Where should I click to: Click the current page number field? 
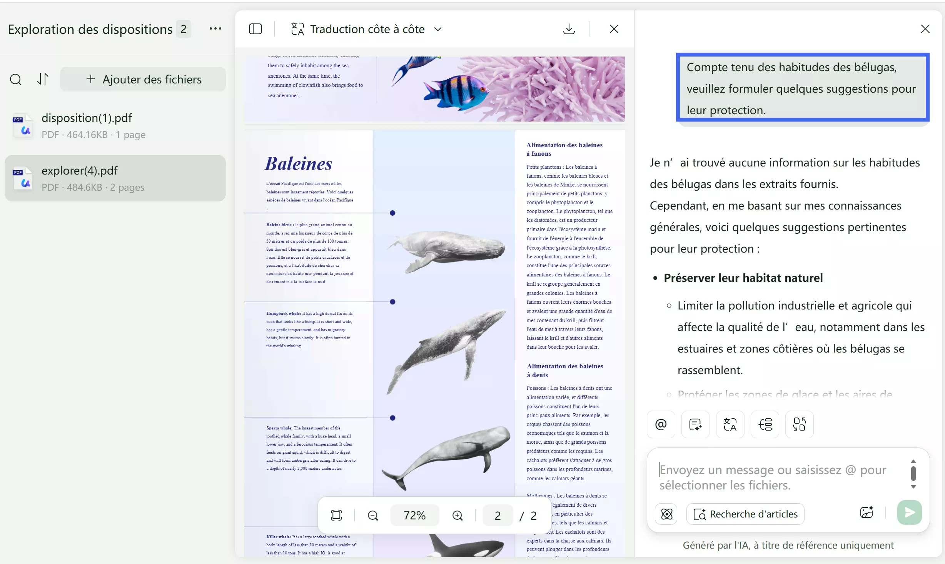pos(498,516)
